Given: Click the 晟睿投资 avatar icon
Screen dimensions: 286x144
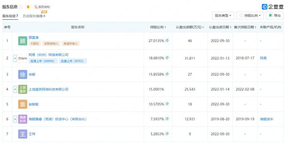Looking at the screenshot, I should point(23,119).
